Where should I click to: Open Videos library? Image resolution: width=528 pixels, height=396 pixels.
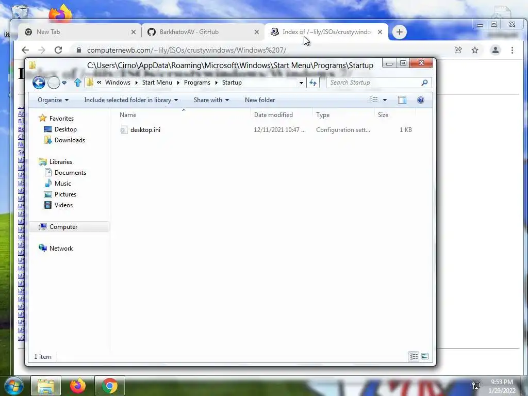(63, 205)
